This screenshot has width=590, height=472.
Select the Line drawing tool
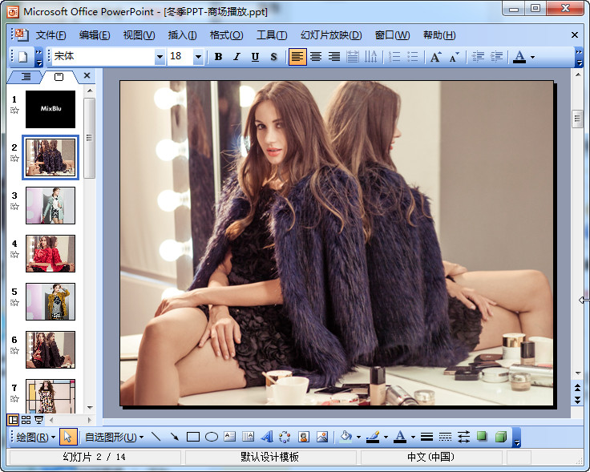[156, 437]
